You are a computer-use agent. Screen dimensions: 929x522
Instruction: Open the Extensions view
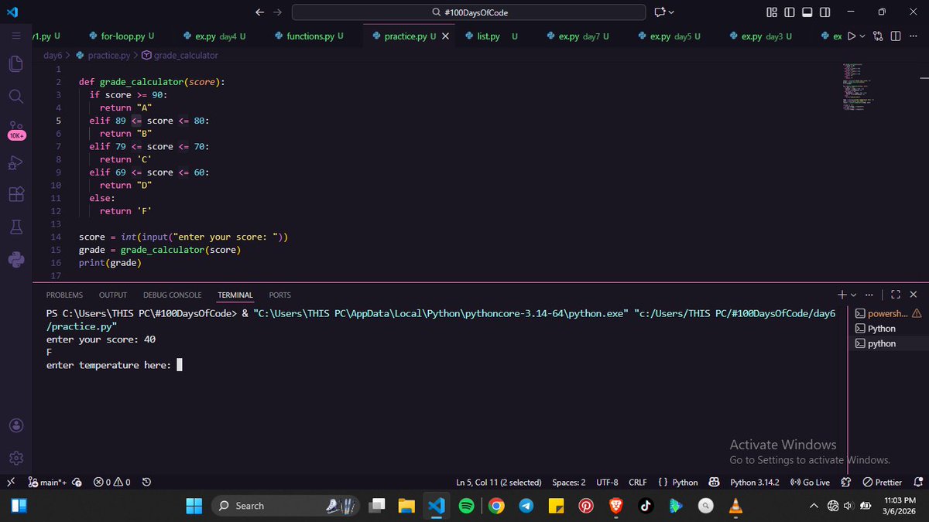click(x=16, y=194)
